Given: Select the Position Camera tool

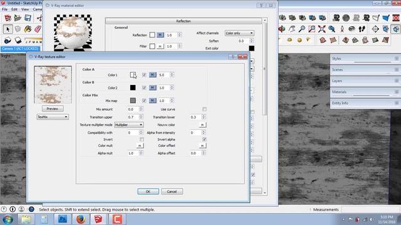Looking at the screenshot, I should tap(342, 29).
